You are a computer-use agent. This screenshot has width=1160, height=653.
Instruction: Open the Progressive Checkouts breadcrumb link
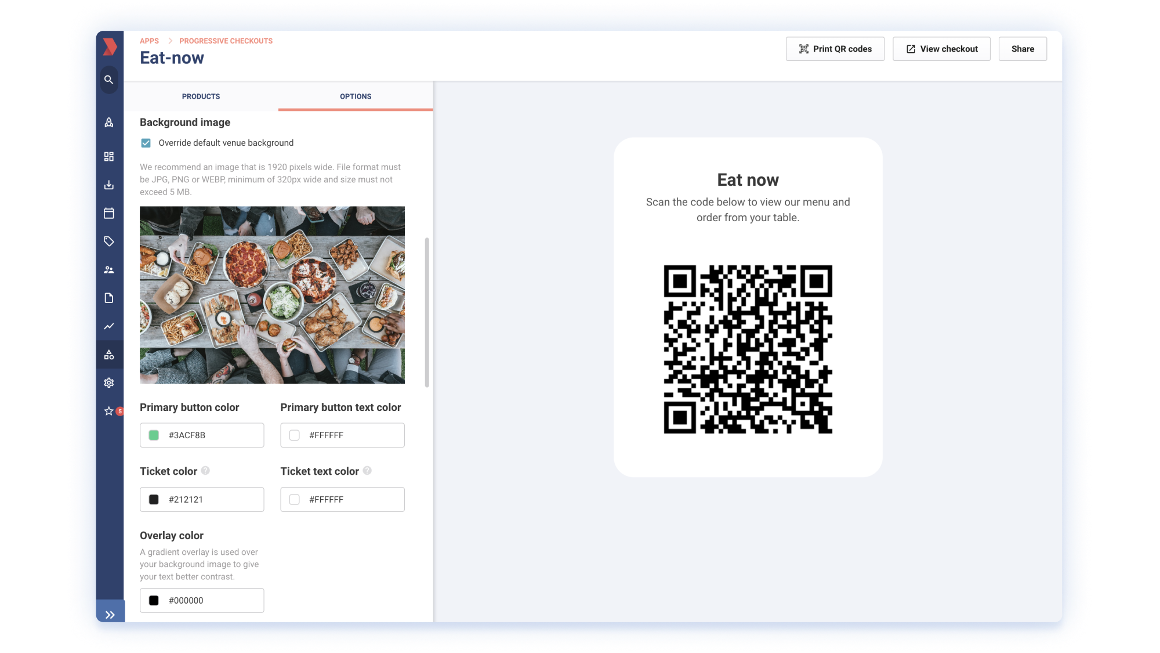[x=226, y=41]
